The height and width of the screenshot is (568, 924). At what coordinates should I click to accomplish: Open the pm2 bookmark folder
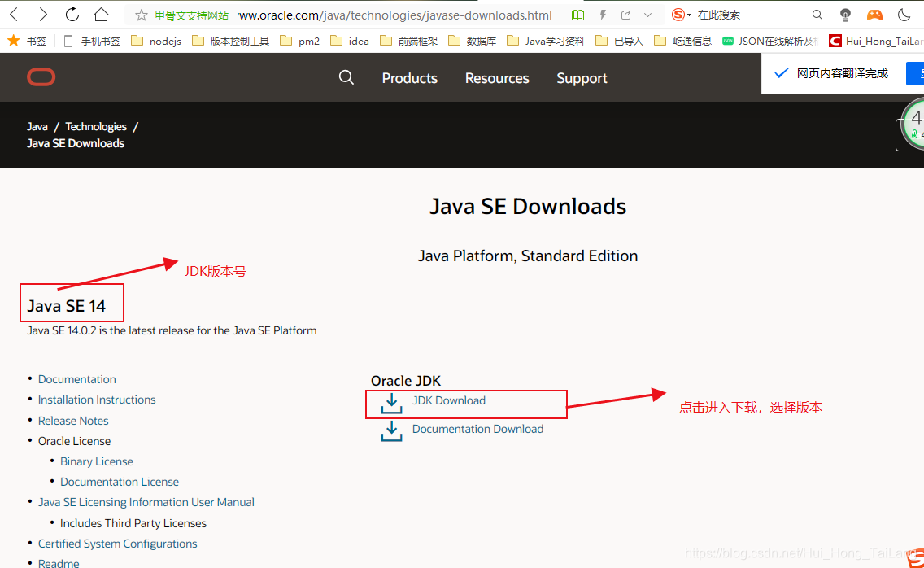(x=299, y=41)
